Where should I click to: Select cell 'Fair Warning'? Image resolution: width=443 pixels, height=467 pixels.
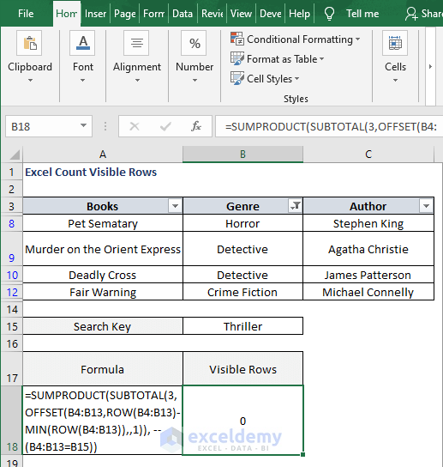103,292
